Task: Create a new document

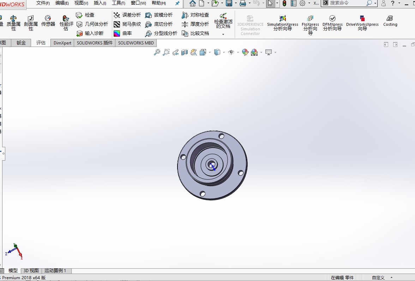Action: coord(202,3)
